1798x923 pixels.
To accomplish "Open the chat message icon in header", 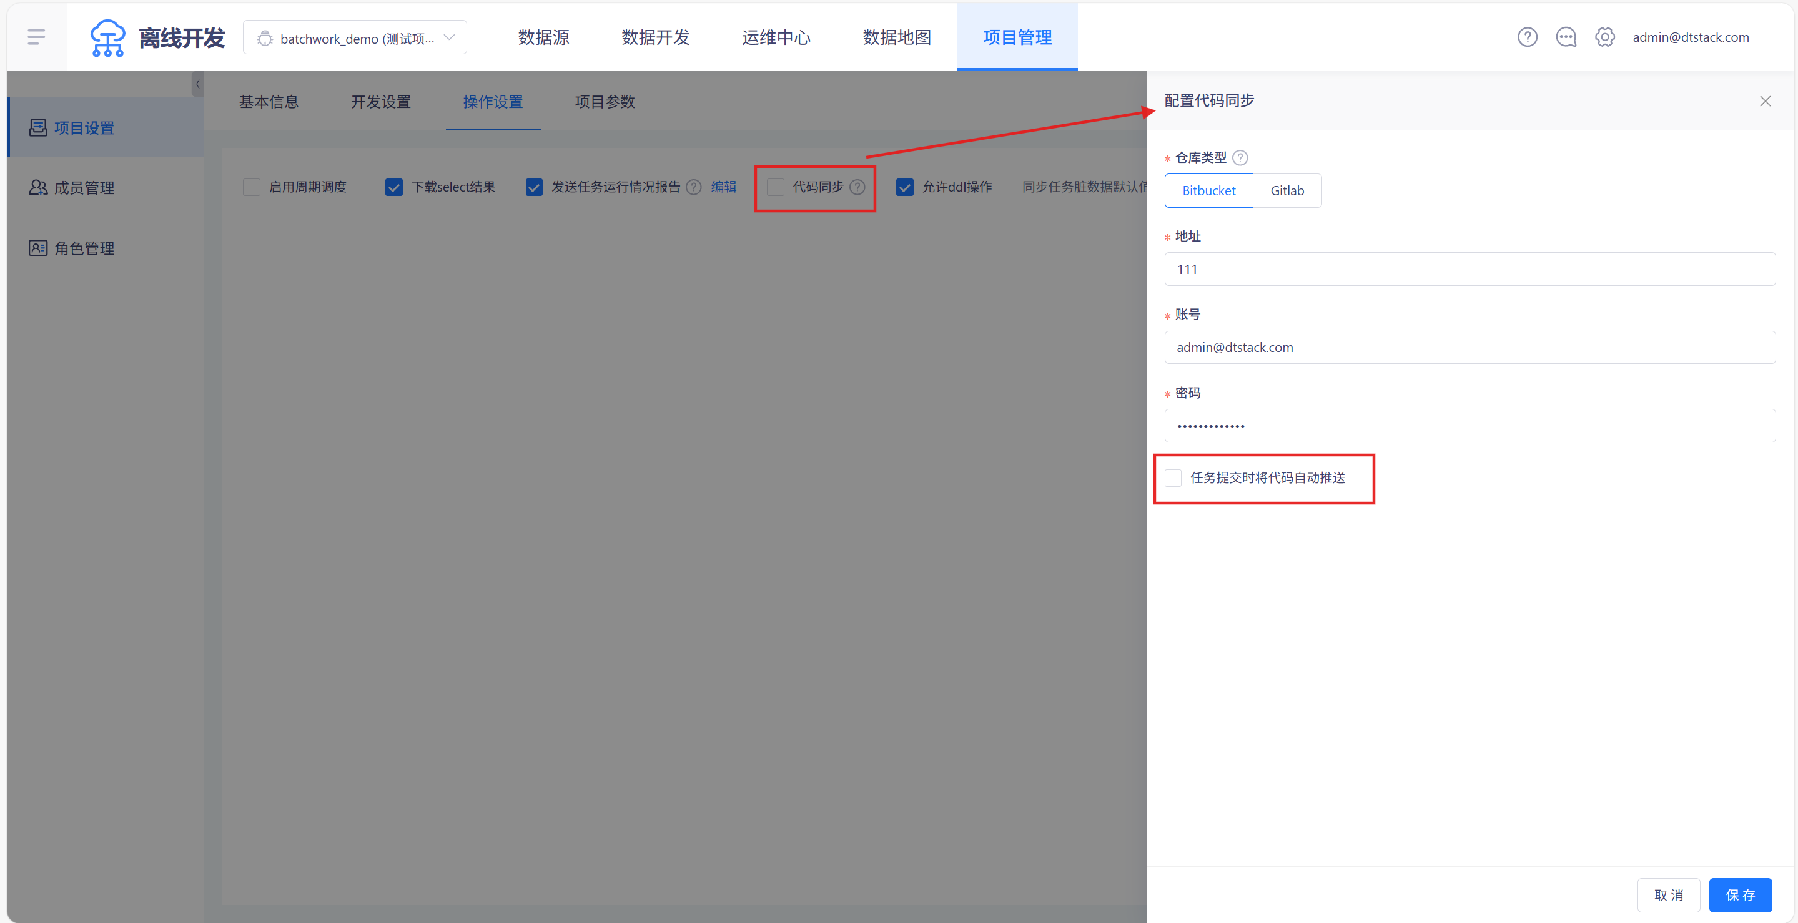I will 1566,37.
